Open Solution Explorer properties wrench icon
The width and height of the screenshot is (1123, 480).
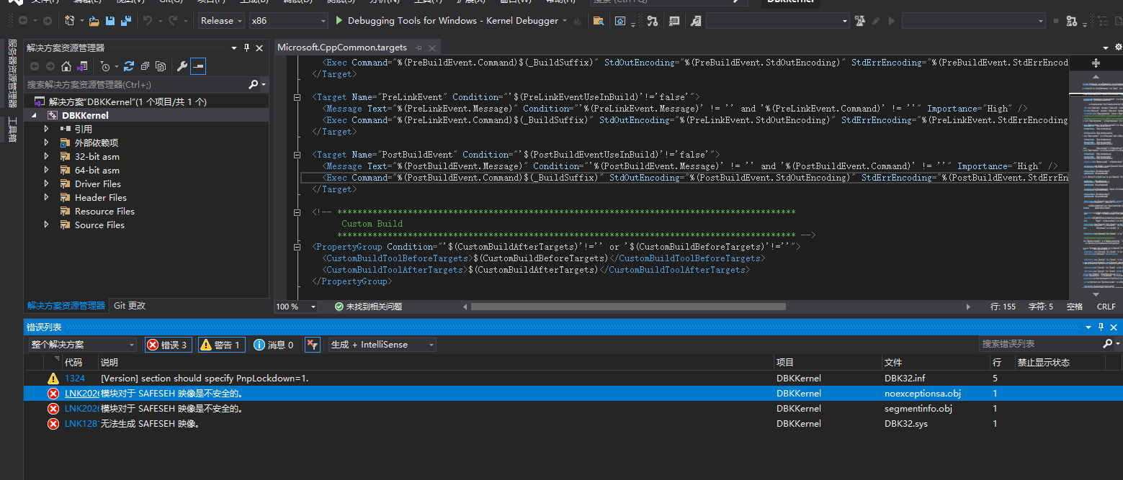[182, 66]
